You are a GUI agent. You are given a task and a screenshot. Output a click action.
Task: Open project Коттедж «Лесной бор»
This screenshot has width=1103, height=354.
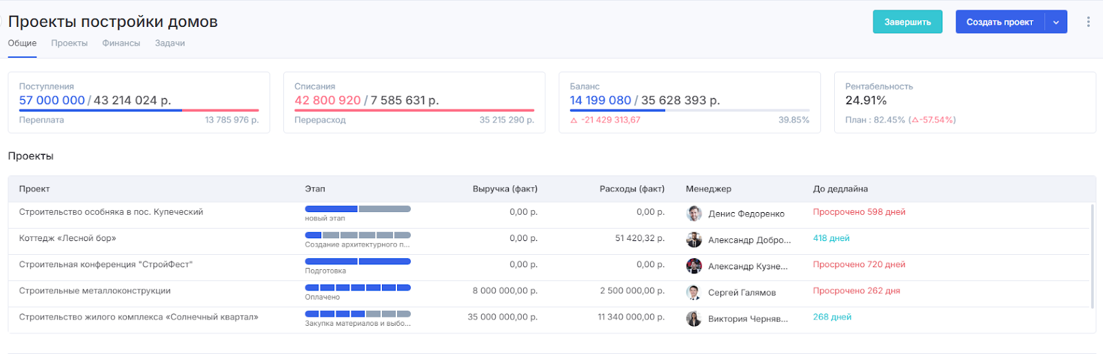pos(68,238)
